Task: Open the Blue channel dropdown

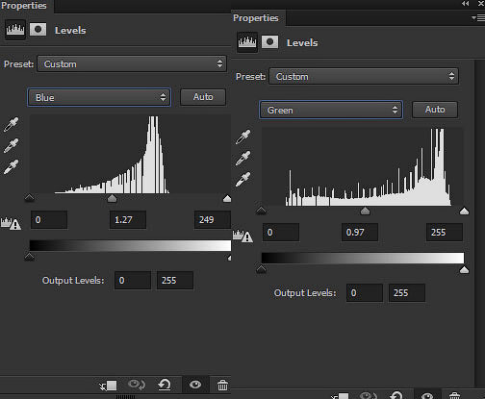Action: pyautogui.click(x=99, y=97)
